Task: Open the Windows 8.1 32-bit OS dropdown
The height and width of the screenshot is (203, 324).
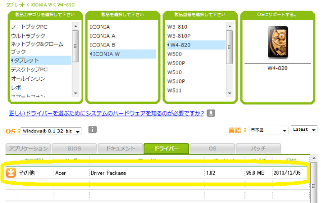Action: 51,131
